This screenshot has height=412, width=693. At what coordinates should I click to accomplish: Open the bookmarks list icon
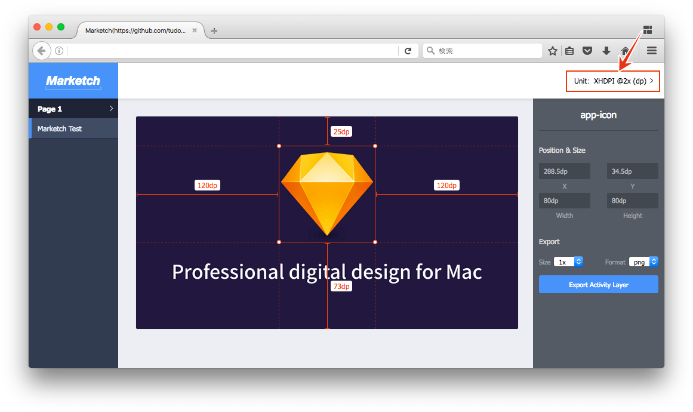pos(569,51)
